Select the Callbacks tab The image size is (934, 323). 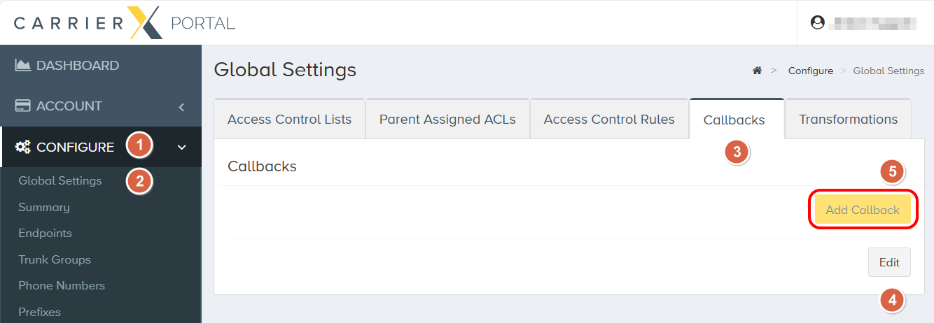[734, 120]
